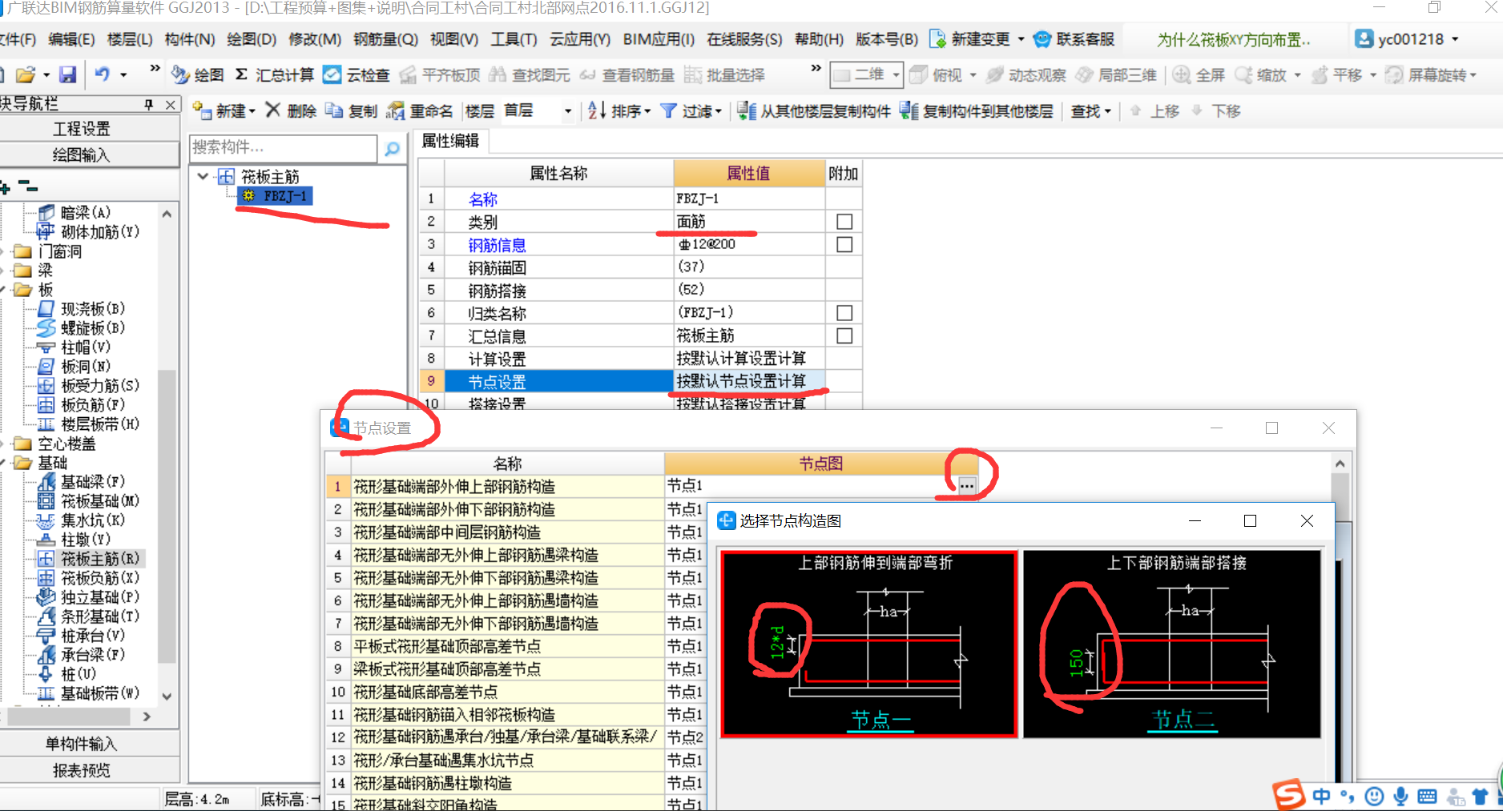The height and width of the screenshot is (811, 1503).
Task: Open 查找图元 find element tool
Action: (530, 74)
